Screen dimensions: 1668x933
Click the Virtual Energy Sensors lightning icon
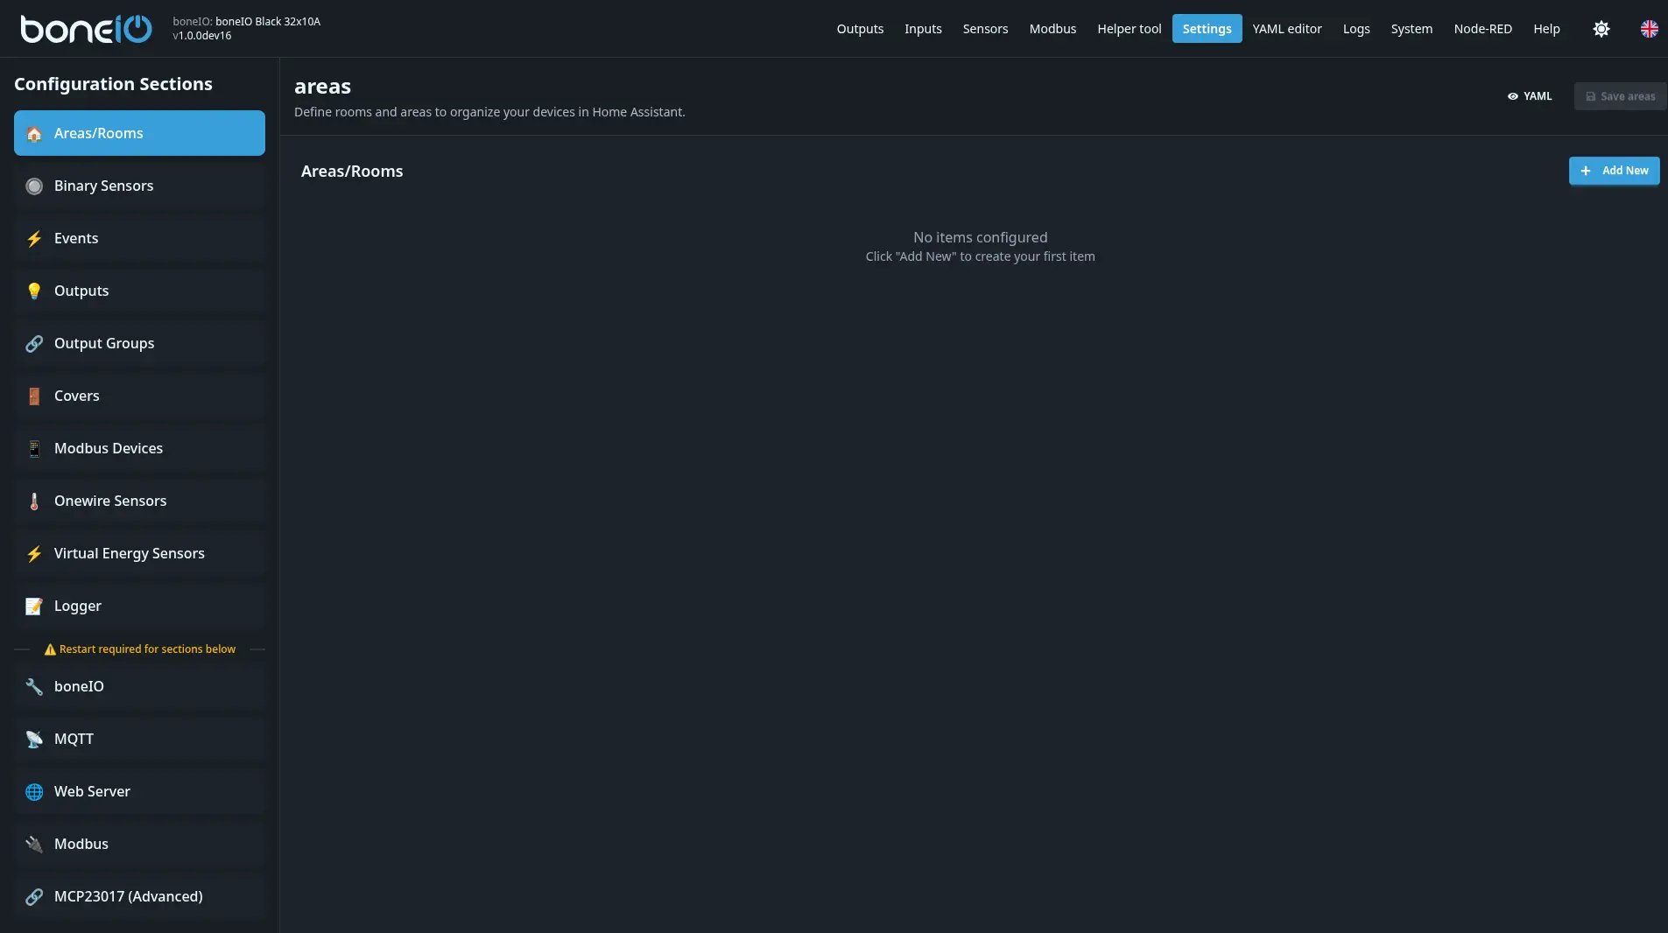(34, 553)
